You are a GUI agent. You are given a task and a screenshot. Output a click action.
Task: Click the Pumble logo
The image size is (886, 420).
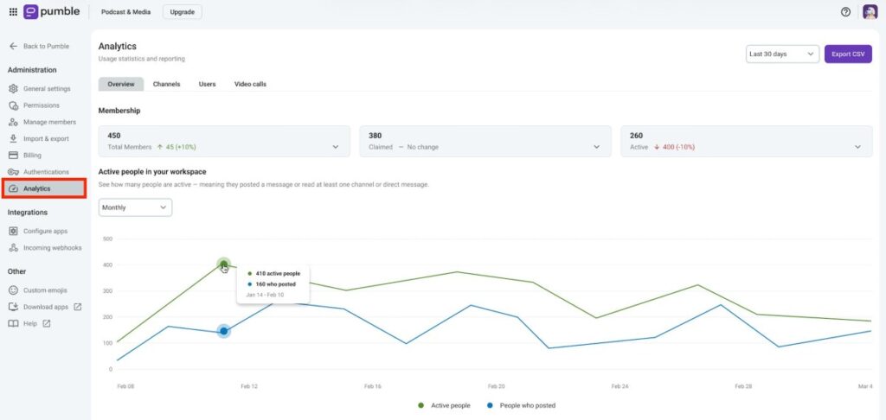click(x=51, y=12)
